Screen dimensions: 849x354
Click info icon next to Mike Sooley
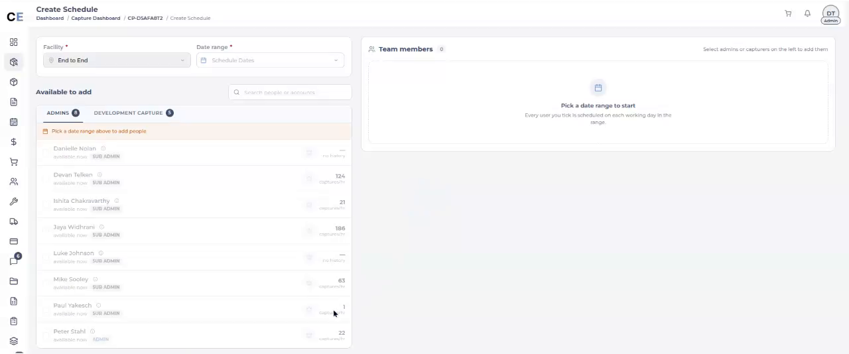[96, 279]
